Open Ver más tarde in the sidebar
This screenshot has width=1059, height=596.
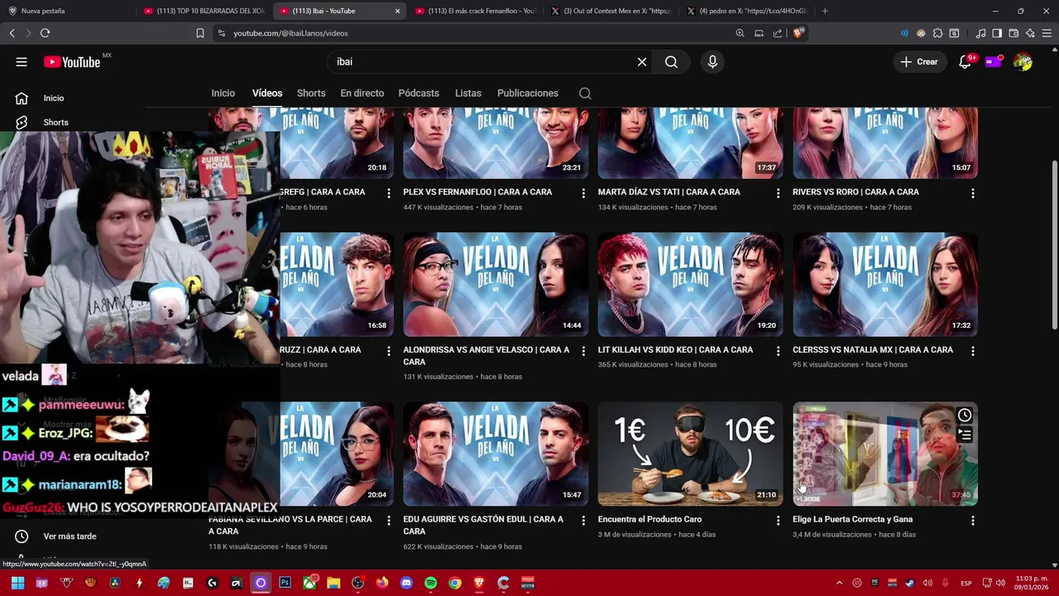pyautogui.click(x=69, y=536)
